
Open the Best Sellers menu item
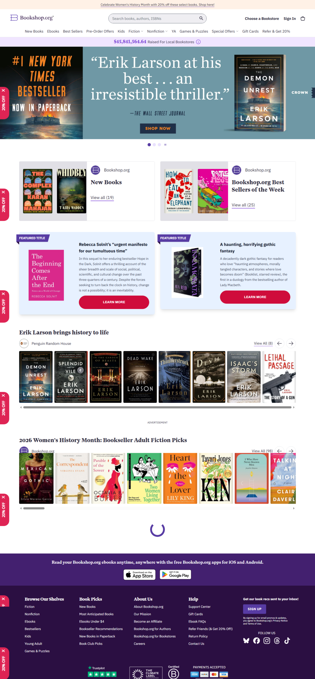pyautogui.click(x=73, y=31)
